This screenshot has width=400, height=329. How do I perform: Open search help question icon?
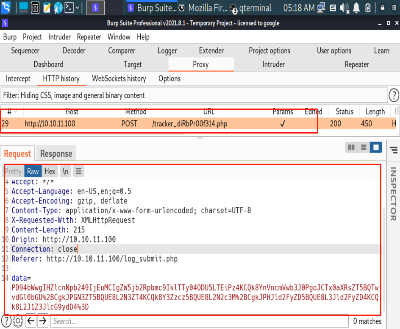6,321
